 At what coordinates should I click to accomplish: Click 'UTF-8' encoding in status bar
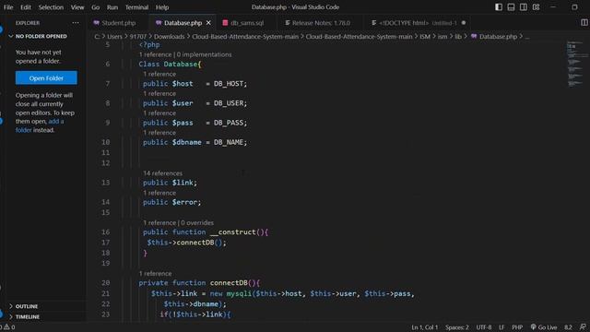tap(483, 327)
